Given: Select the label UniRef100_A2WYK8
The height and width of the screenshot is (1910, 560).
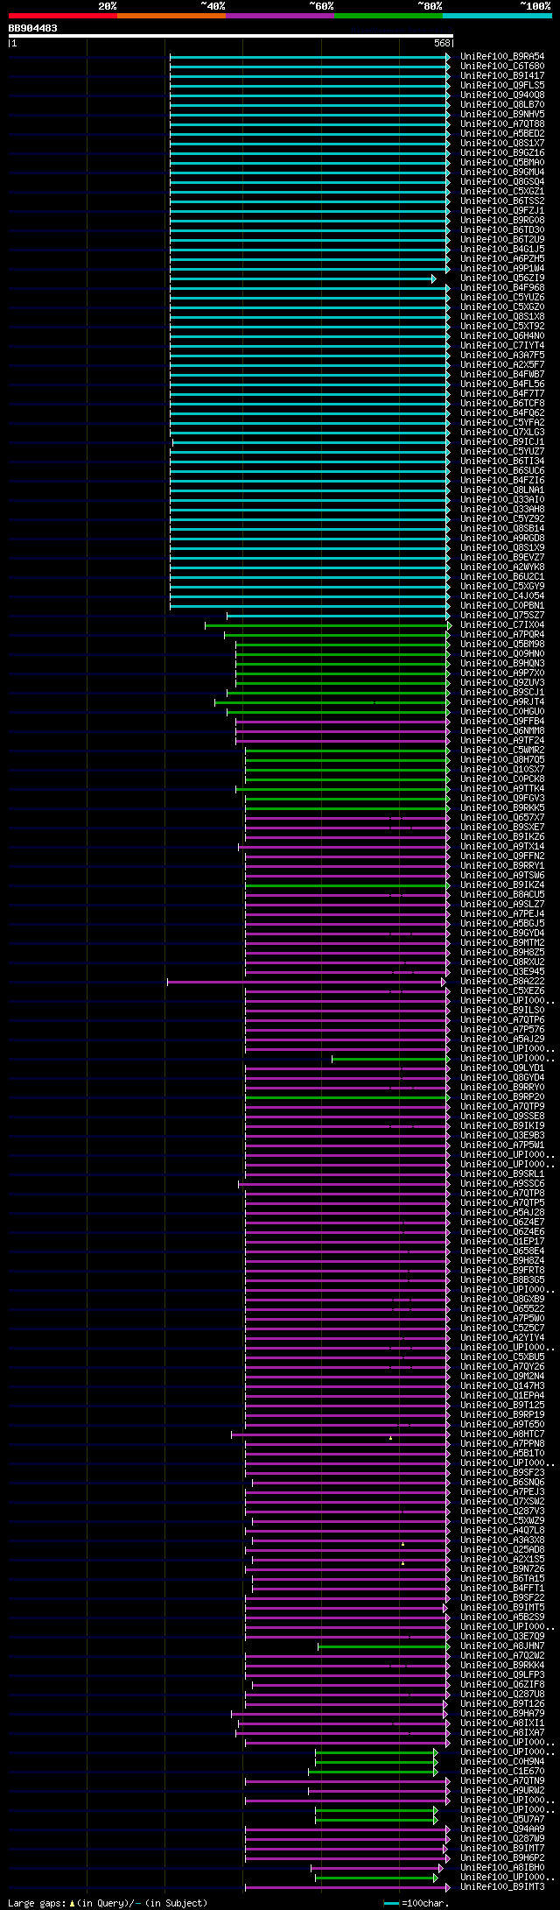Looking at the screenshot, I should (502, 567).
